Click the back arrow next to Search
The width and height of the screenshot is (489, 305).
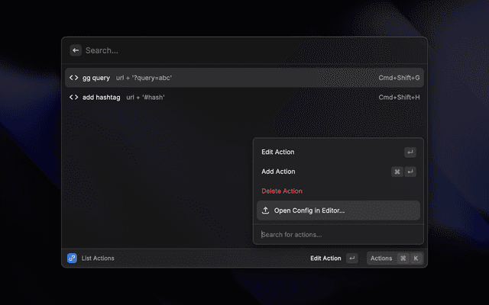click(76, 50)
